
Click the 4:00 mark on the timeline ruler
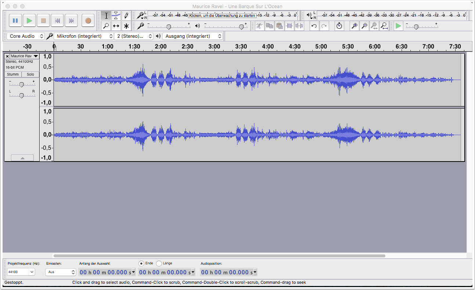coord(268,47)
